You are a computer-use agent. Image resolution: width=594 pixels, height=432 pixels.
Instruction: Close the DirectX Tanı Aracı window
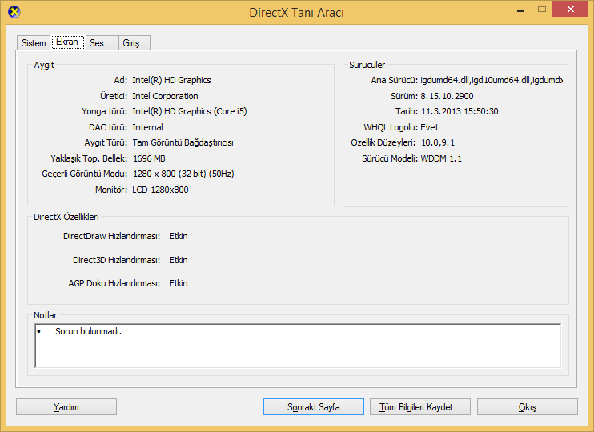tap(571, 10)
